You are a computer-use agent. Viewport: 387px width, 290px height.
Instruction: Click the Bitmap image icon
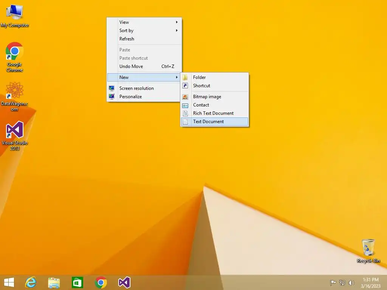tap(185, 97)
